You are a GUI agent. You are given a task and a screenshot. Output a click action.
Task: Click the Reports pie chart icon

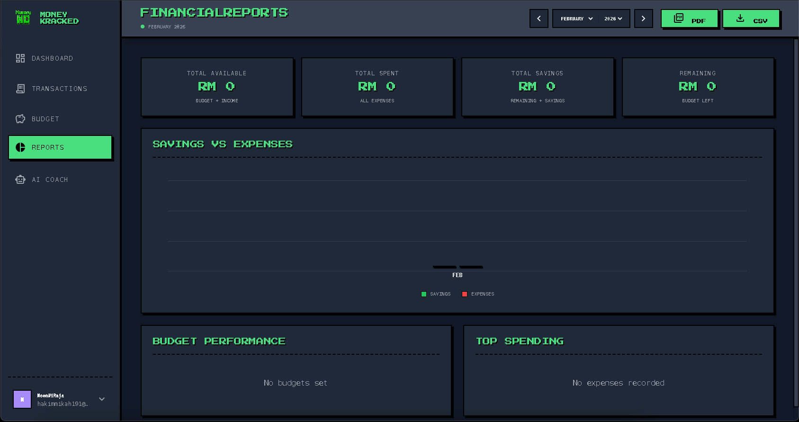coord(20,147)
